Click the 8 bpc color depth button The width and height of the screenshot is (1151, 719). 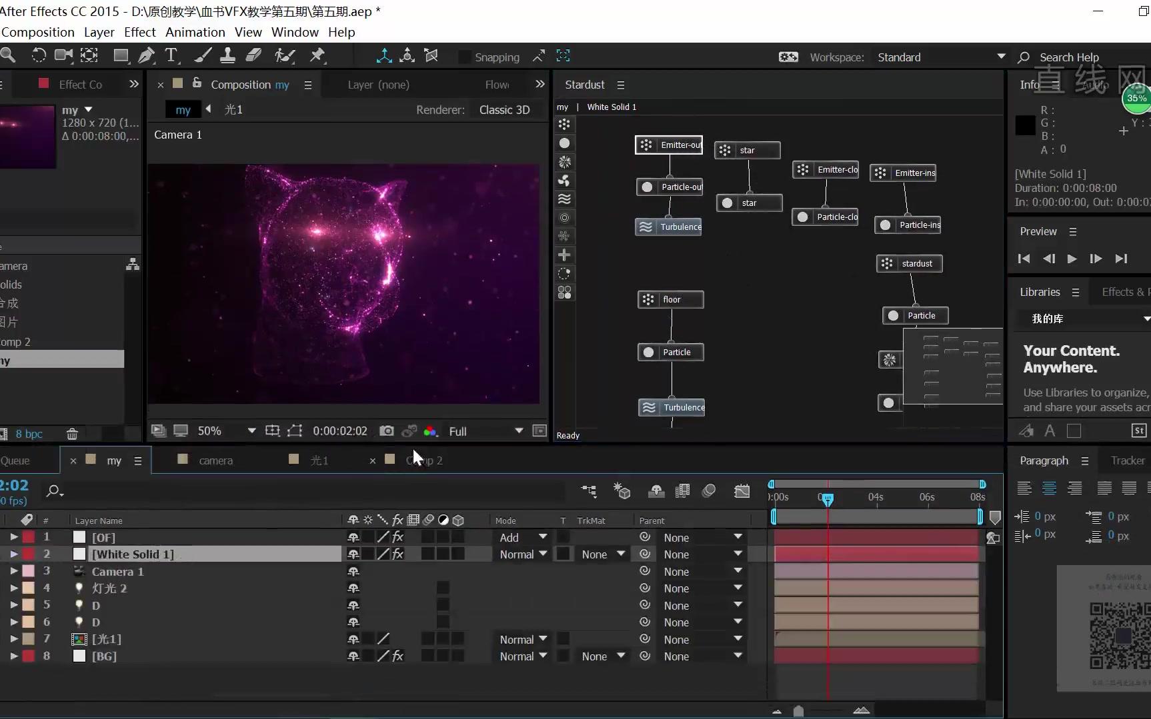tap(29, 434)
